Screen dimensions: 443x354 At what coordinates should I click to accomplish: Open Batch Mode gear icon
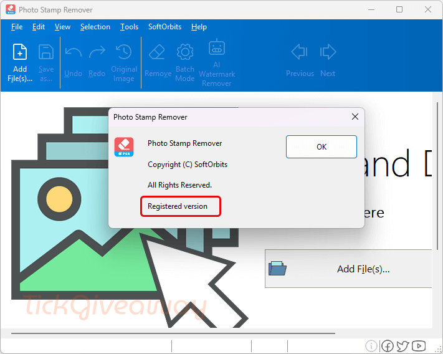tap(185, 52)
